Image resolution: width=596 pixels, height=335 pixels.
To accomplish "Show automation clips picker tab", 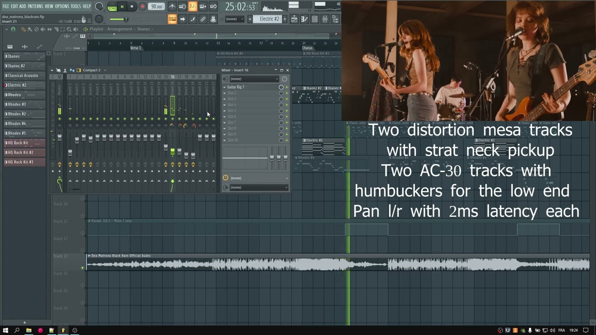I will coord(40,47).
